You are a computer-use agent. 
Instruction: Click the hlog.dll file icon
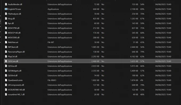click(x=6, y=19)
